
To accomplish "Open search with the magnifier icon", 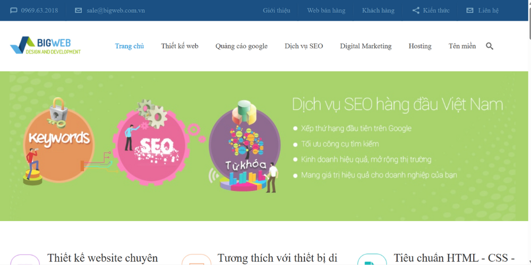I will click(490, 46).
